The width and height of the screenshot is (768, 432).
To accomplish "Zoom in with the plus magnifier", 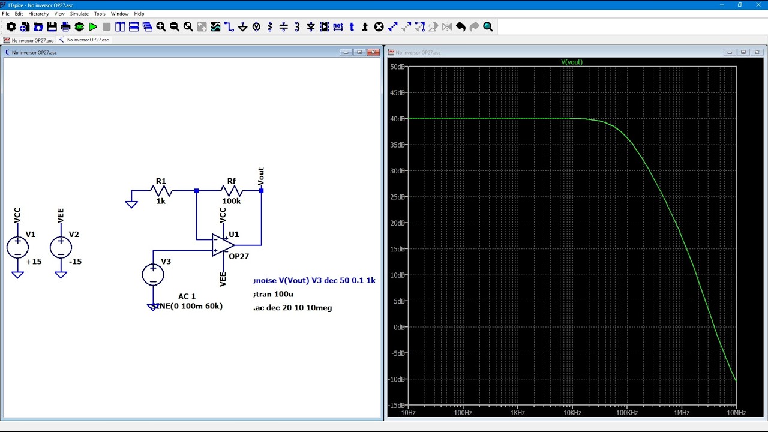I will tap(161, 26).
